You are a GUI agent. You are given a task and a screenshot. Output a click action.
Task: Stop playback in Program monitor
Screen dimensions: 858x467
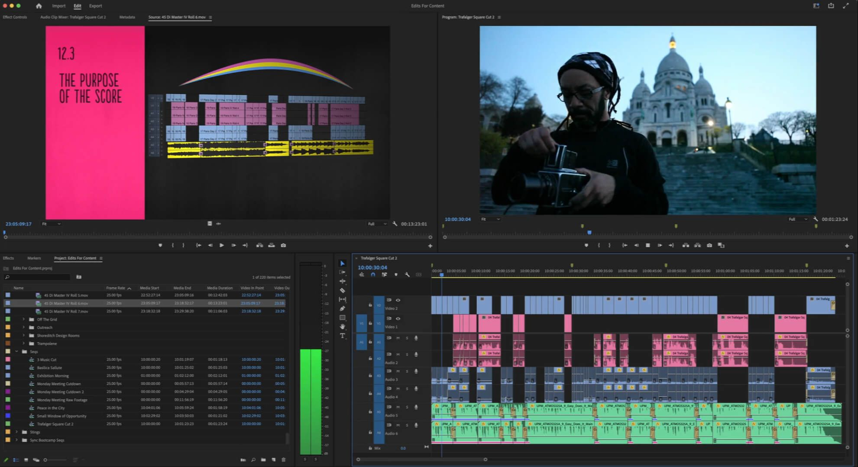pyautogui.click(x=648, y=246)
